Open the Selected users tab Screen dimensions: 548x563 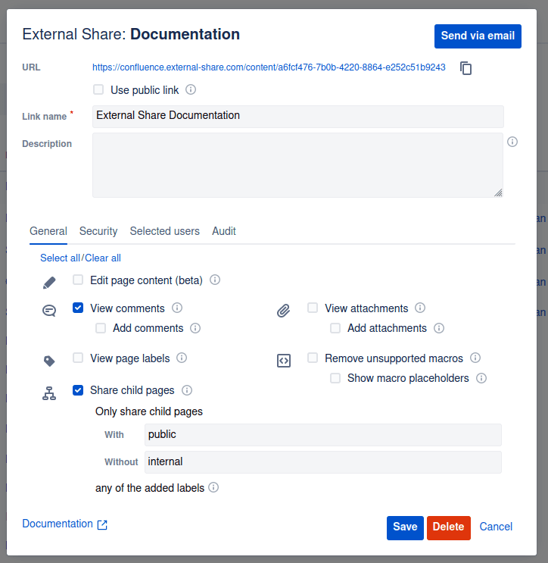(164, 231)
